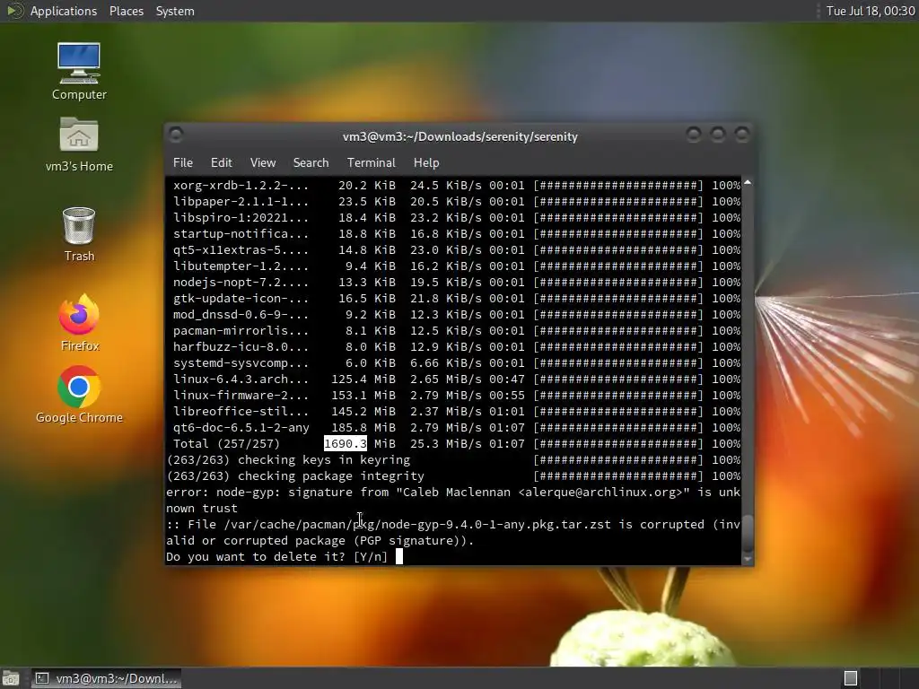Screen dimensions: 919x689
Task: Open the Trash desktop icon
Action: click(79, 234)
